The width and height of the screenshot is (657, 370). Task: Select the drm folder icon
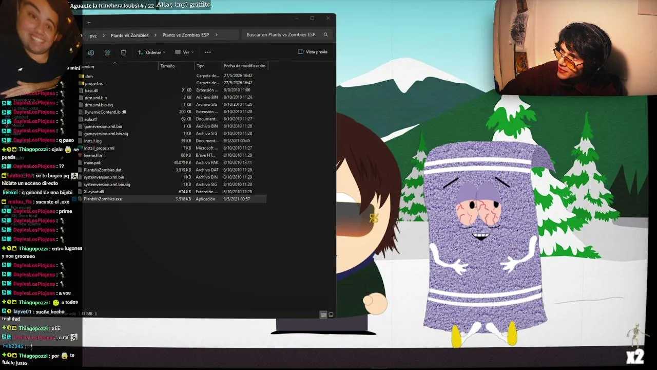[x=82, y=76]
